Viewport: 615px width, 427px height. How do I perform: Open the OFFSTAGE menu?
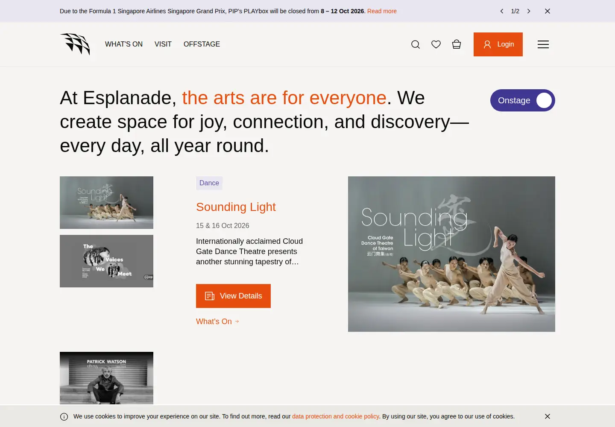click(x=202, y=44)
